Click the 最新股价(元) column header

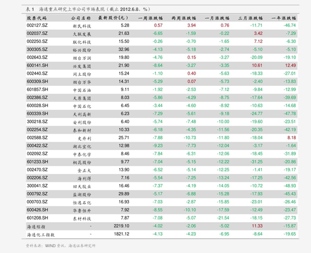click(x=113, y=18)
